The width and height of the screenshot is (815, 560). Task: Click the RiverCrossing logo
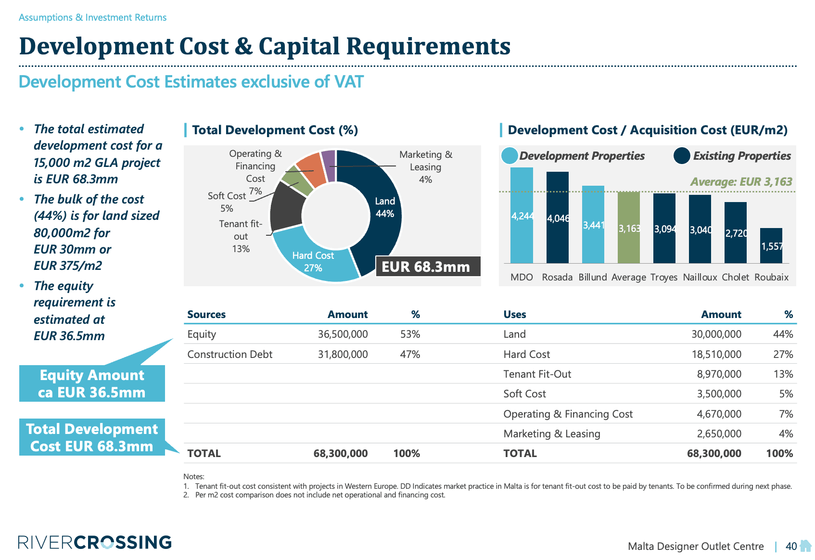pos(95,542)
